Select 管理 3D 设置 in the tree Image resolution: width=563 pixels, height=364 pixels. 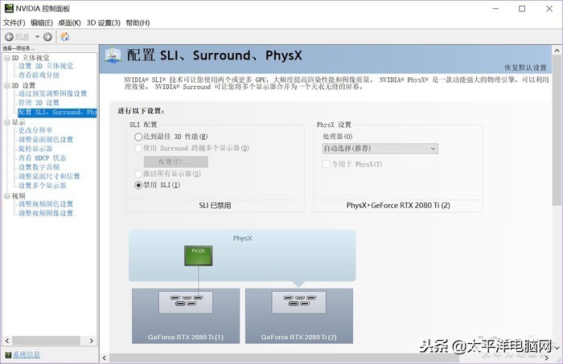39,103
